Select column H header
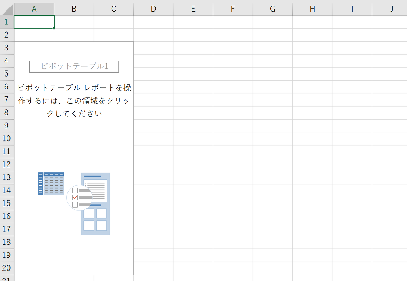This screenshot has height=281, width=407. (312, 9)
